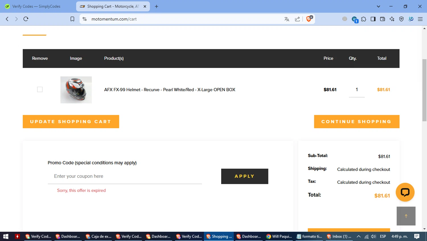Viewport: 427px width, 241px height.
Task: Open the browser main menu
Action: (x=420, y=19)
